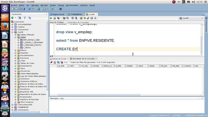The width and height of the screenshot is (208, 117).
Task: Click the Refresh icon in the result toolbar
Action: pyautogui.click(x=58, y=62)
